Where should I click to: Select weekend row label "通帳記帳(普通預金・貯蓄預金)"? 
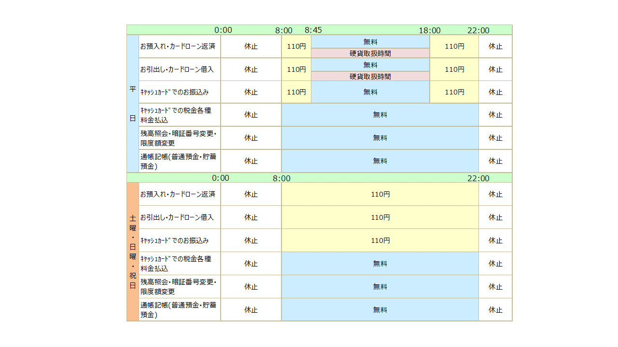point(180,309)
